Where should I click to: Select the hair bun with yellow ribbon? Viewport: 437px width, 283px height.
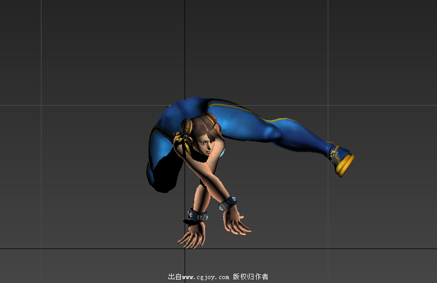pos(186,127)
